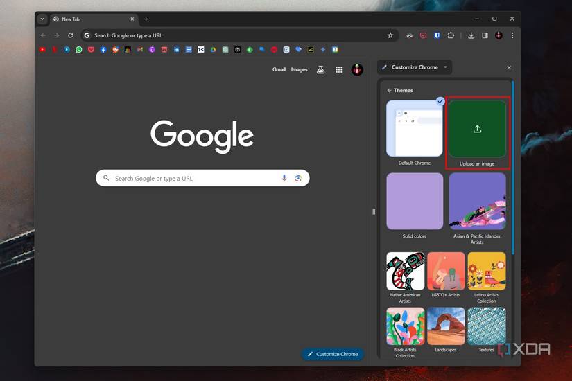Screen dimensions: 572x381
Task: Open the Chrome three-dot menu
Action: pos(512,35)
